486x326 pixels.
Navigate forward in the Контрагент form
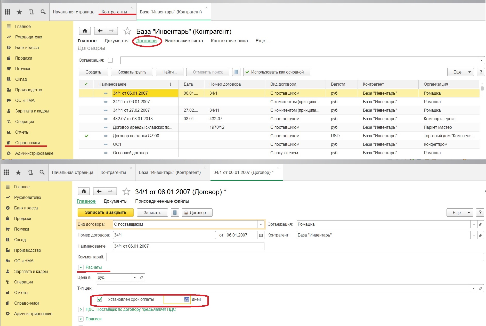click(x=112, y=31)
